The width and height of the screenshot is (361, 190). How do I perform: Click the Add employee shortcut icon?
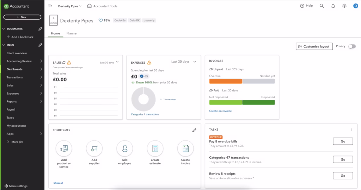pos(124,148)
